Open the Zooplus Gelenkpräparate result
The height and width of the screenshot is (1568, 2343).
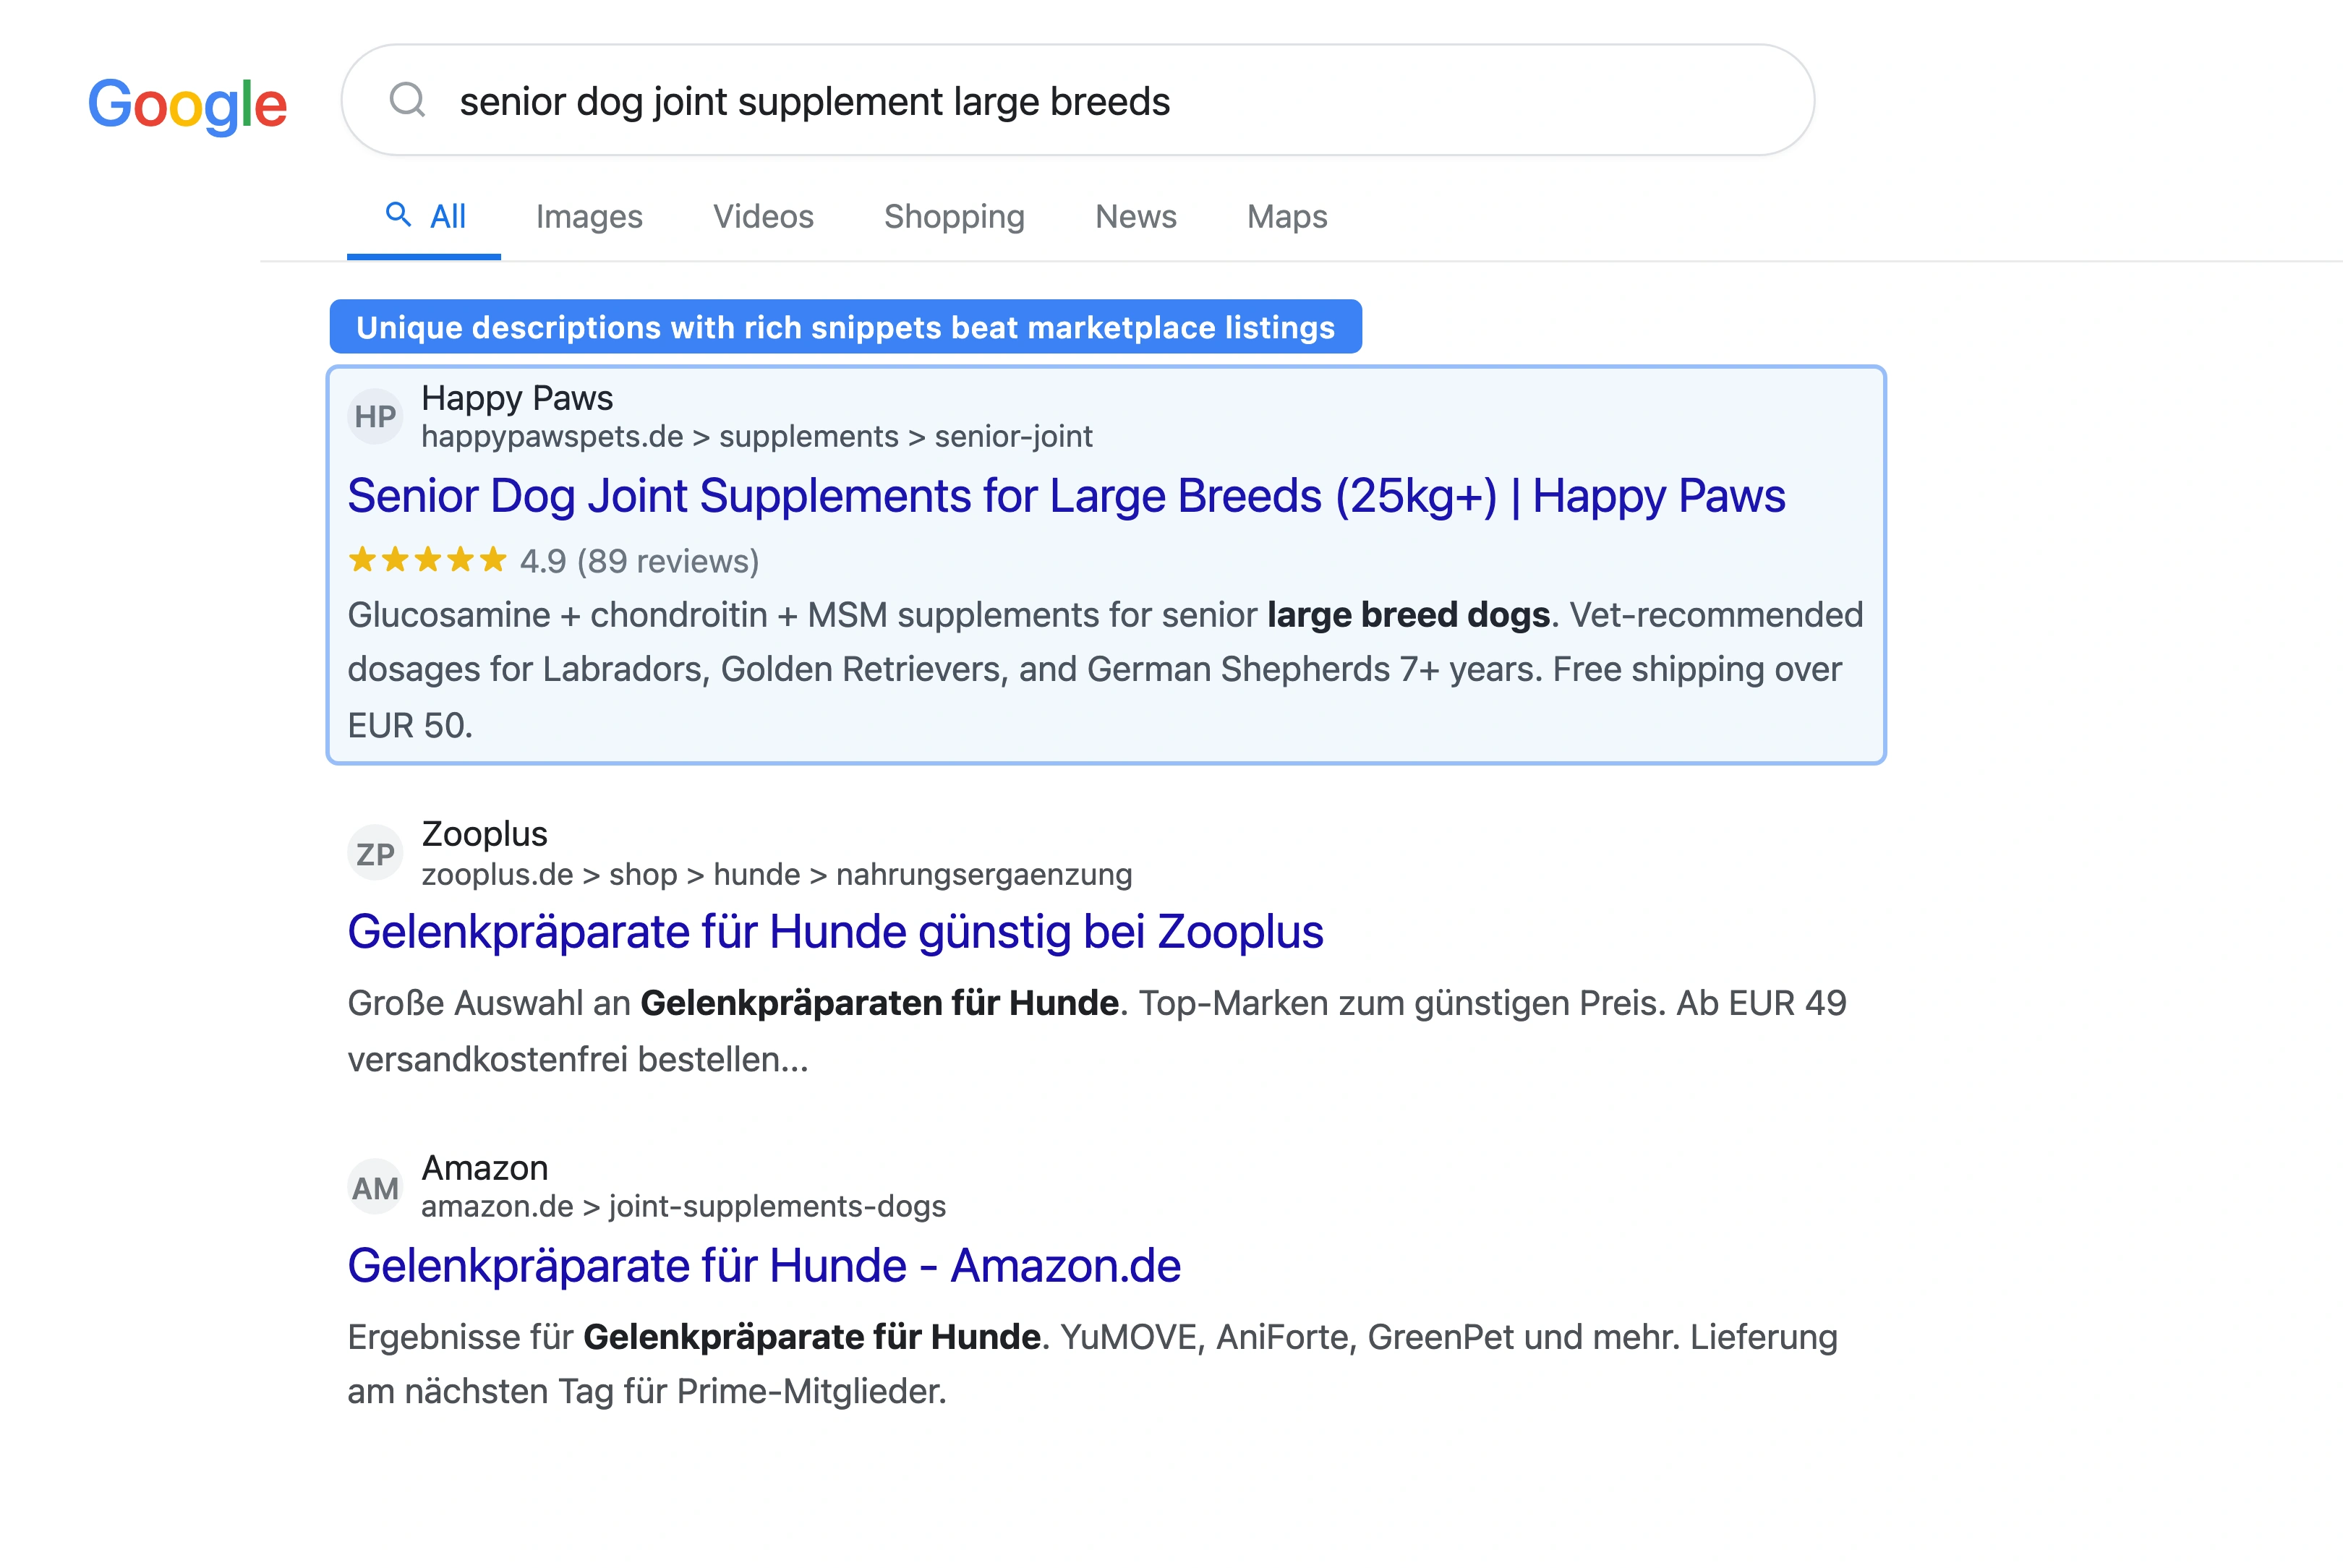tap(835, 931)
